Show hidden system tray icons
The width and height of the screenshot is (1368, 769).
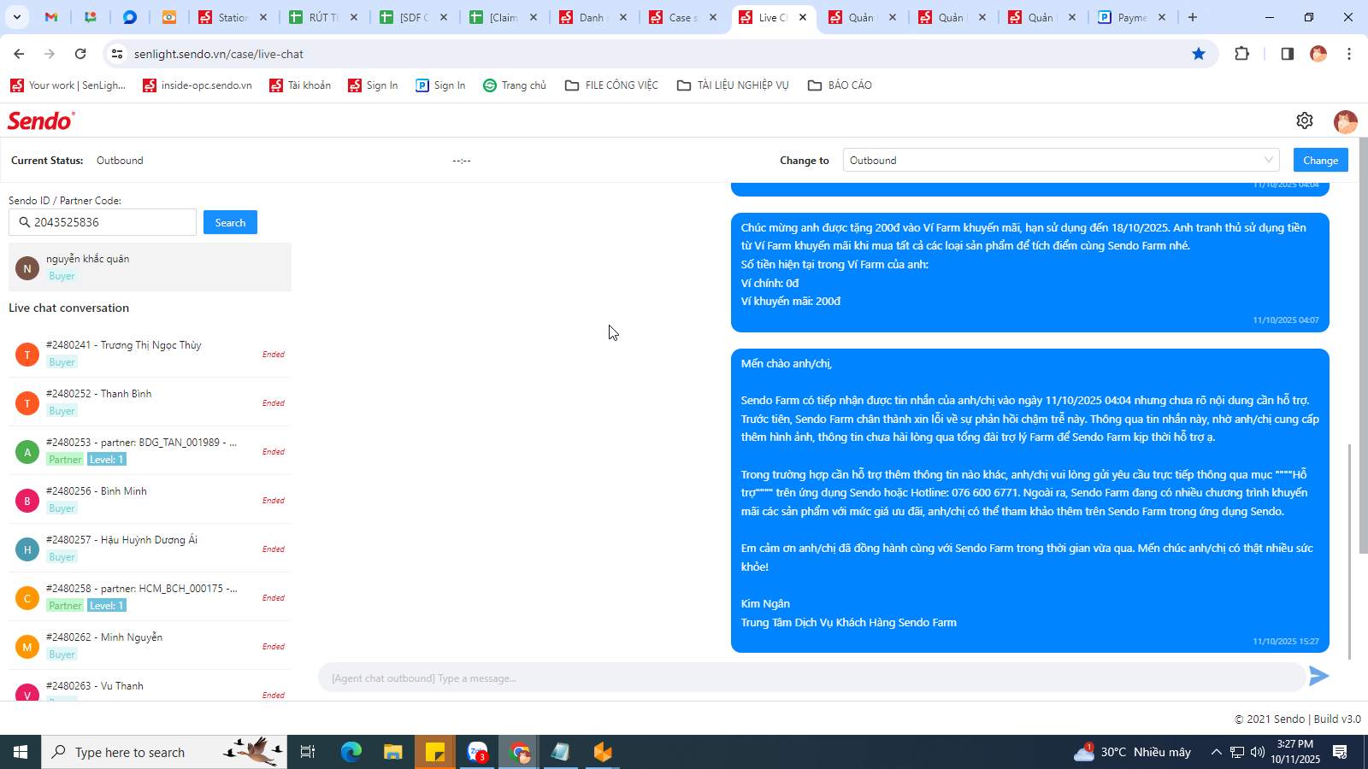coord(1216,752)
